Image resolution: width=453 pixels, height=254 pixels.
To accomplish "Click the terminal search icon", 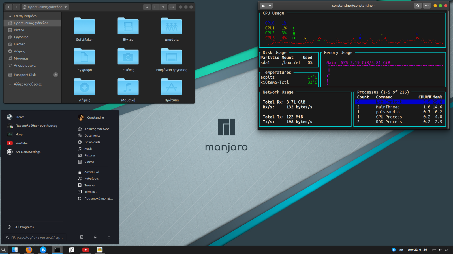I will tap(418, 6).
